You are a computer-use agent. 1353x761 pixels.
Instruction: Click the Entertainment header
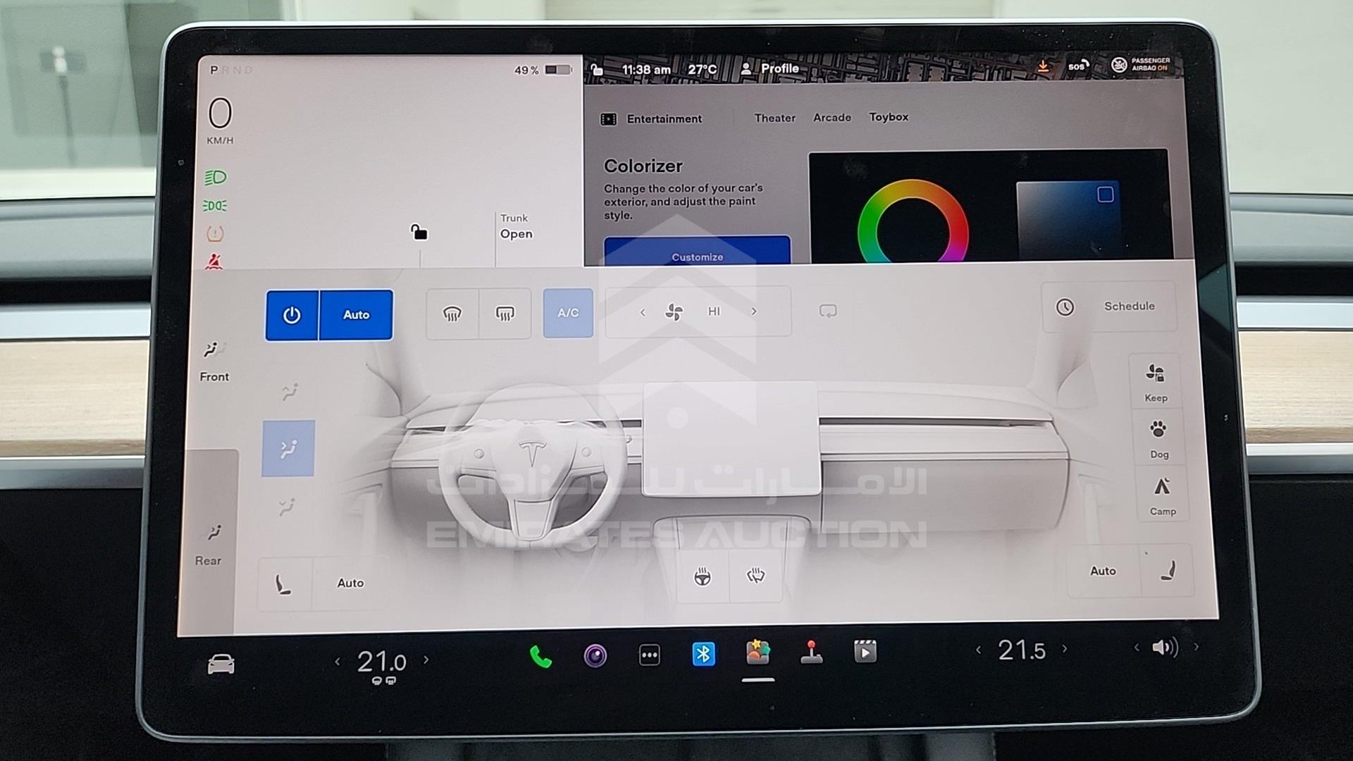click(x=651, y=119)
